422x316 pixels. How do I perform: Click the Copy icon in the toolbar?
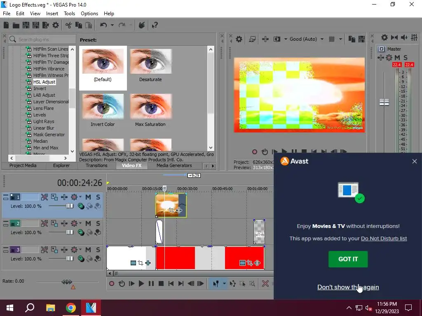tap(79, 25)
